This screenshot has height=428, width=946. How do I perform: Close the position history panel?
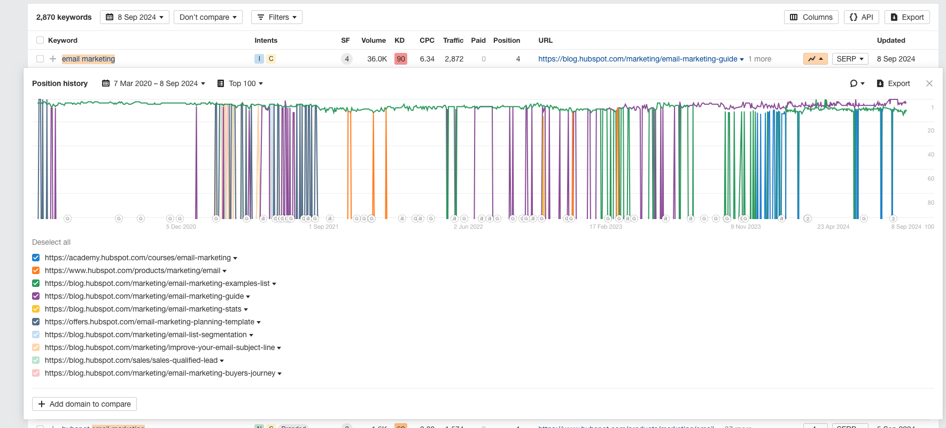929,83
